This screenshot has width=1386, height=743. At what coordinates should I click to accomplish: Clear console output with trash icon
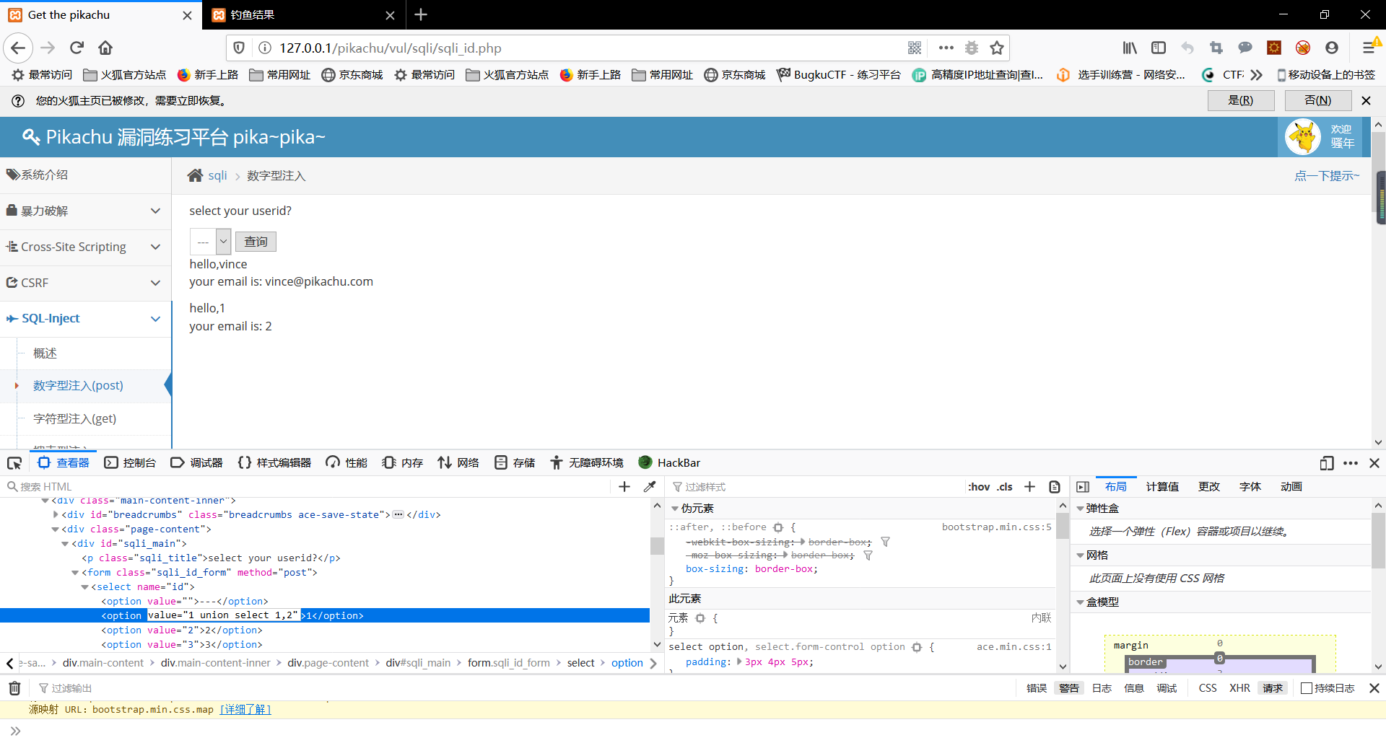[x=14, y=688]
